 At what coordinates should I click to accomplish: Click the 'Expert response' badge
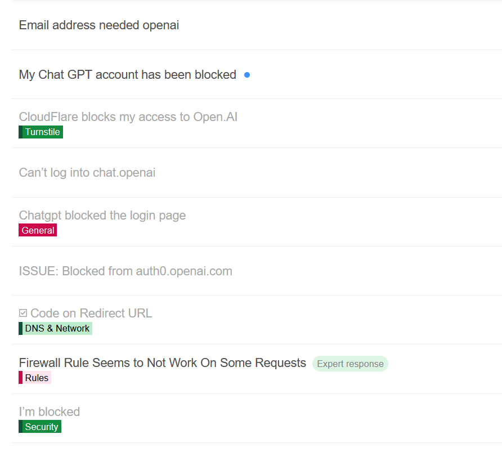point(350,364)
